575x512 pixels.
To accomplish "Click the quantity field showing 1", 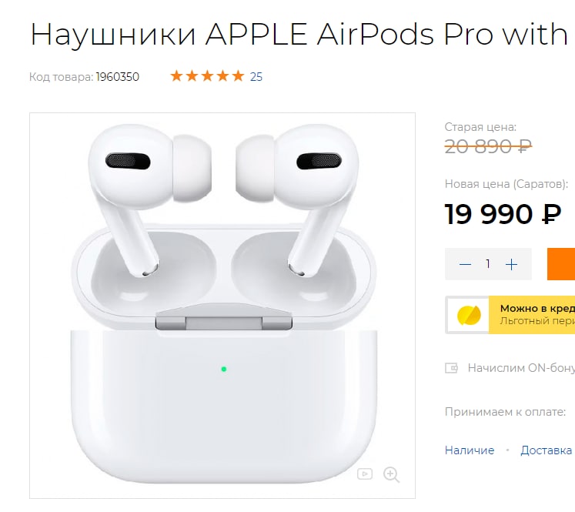I will (488, 264).
